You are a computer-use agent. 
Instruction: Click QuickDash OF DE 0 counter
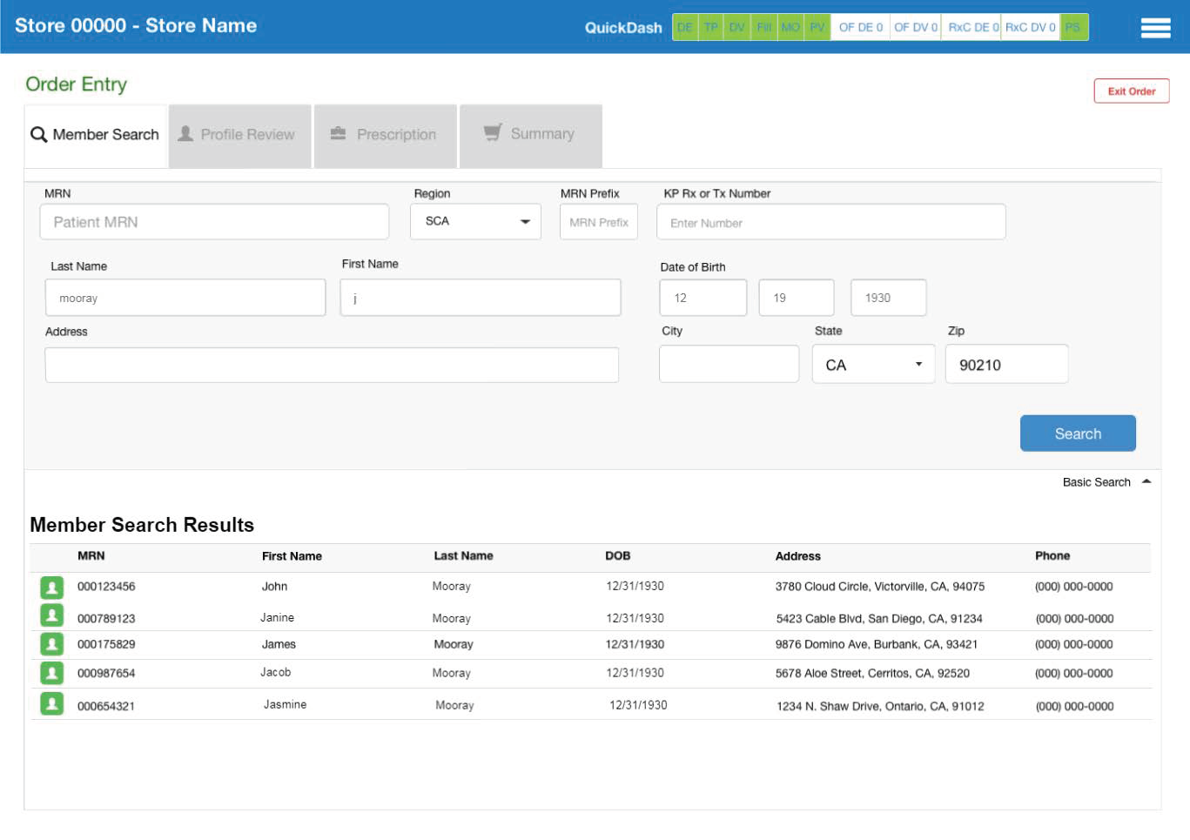[x=861, y=27]
